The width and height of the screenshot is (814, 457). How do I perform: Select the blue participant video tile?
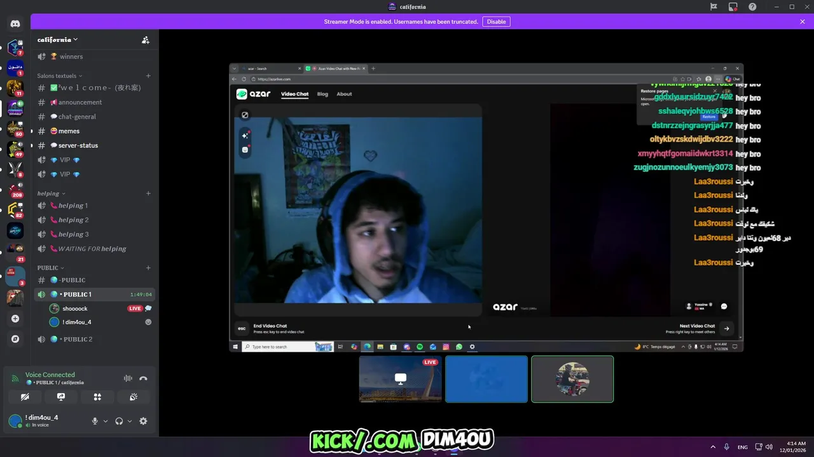(486, 379)
